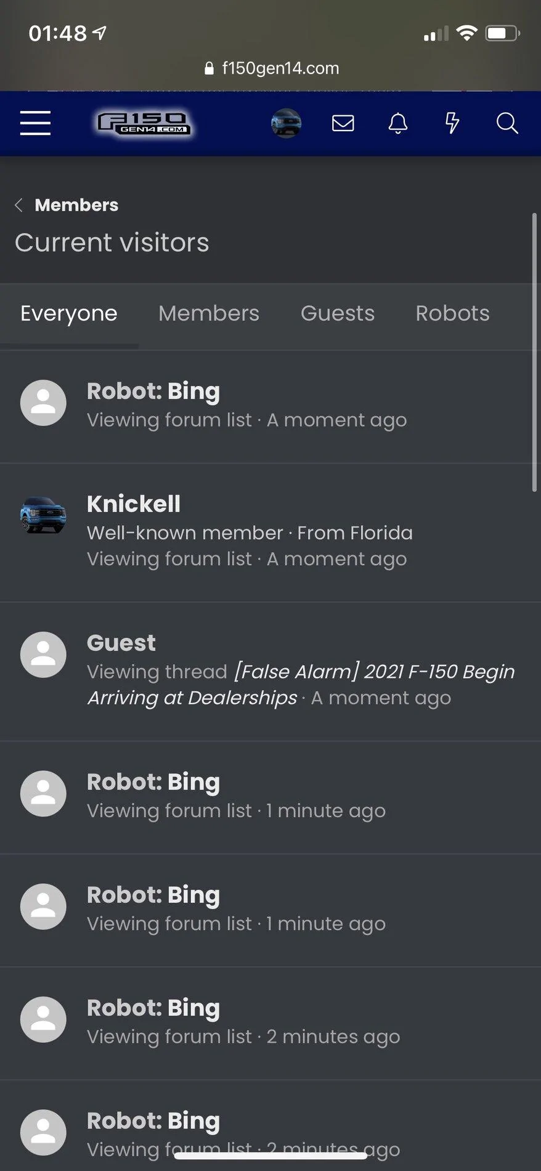Go to the Members breadcrumb link
Viewport: 541px width, 1171px height.
point(76,205)
